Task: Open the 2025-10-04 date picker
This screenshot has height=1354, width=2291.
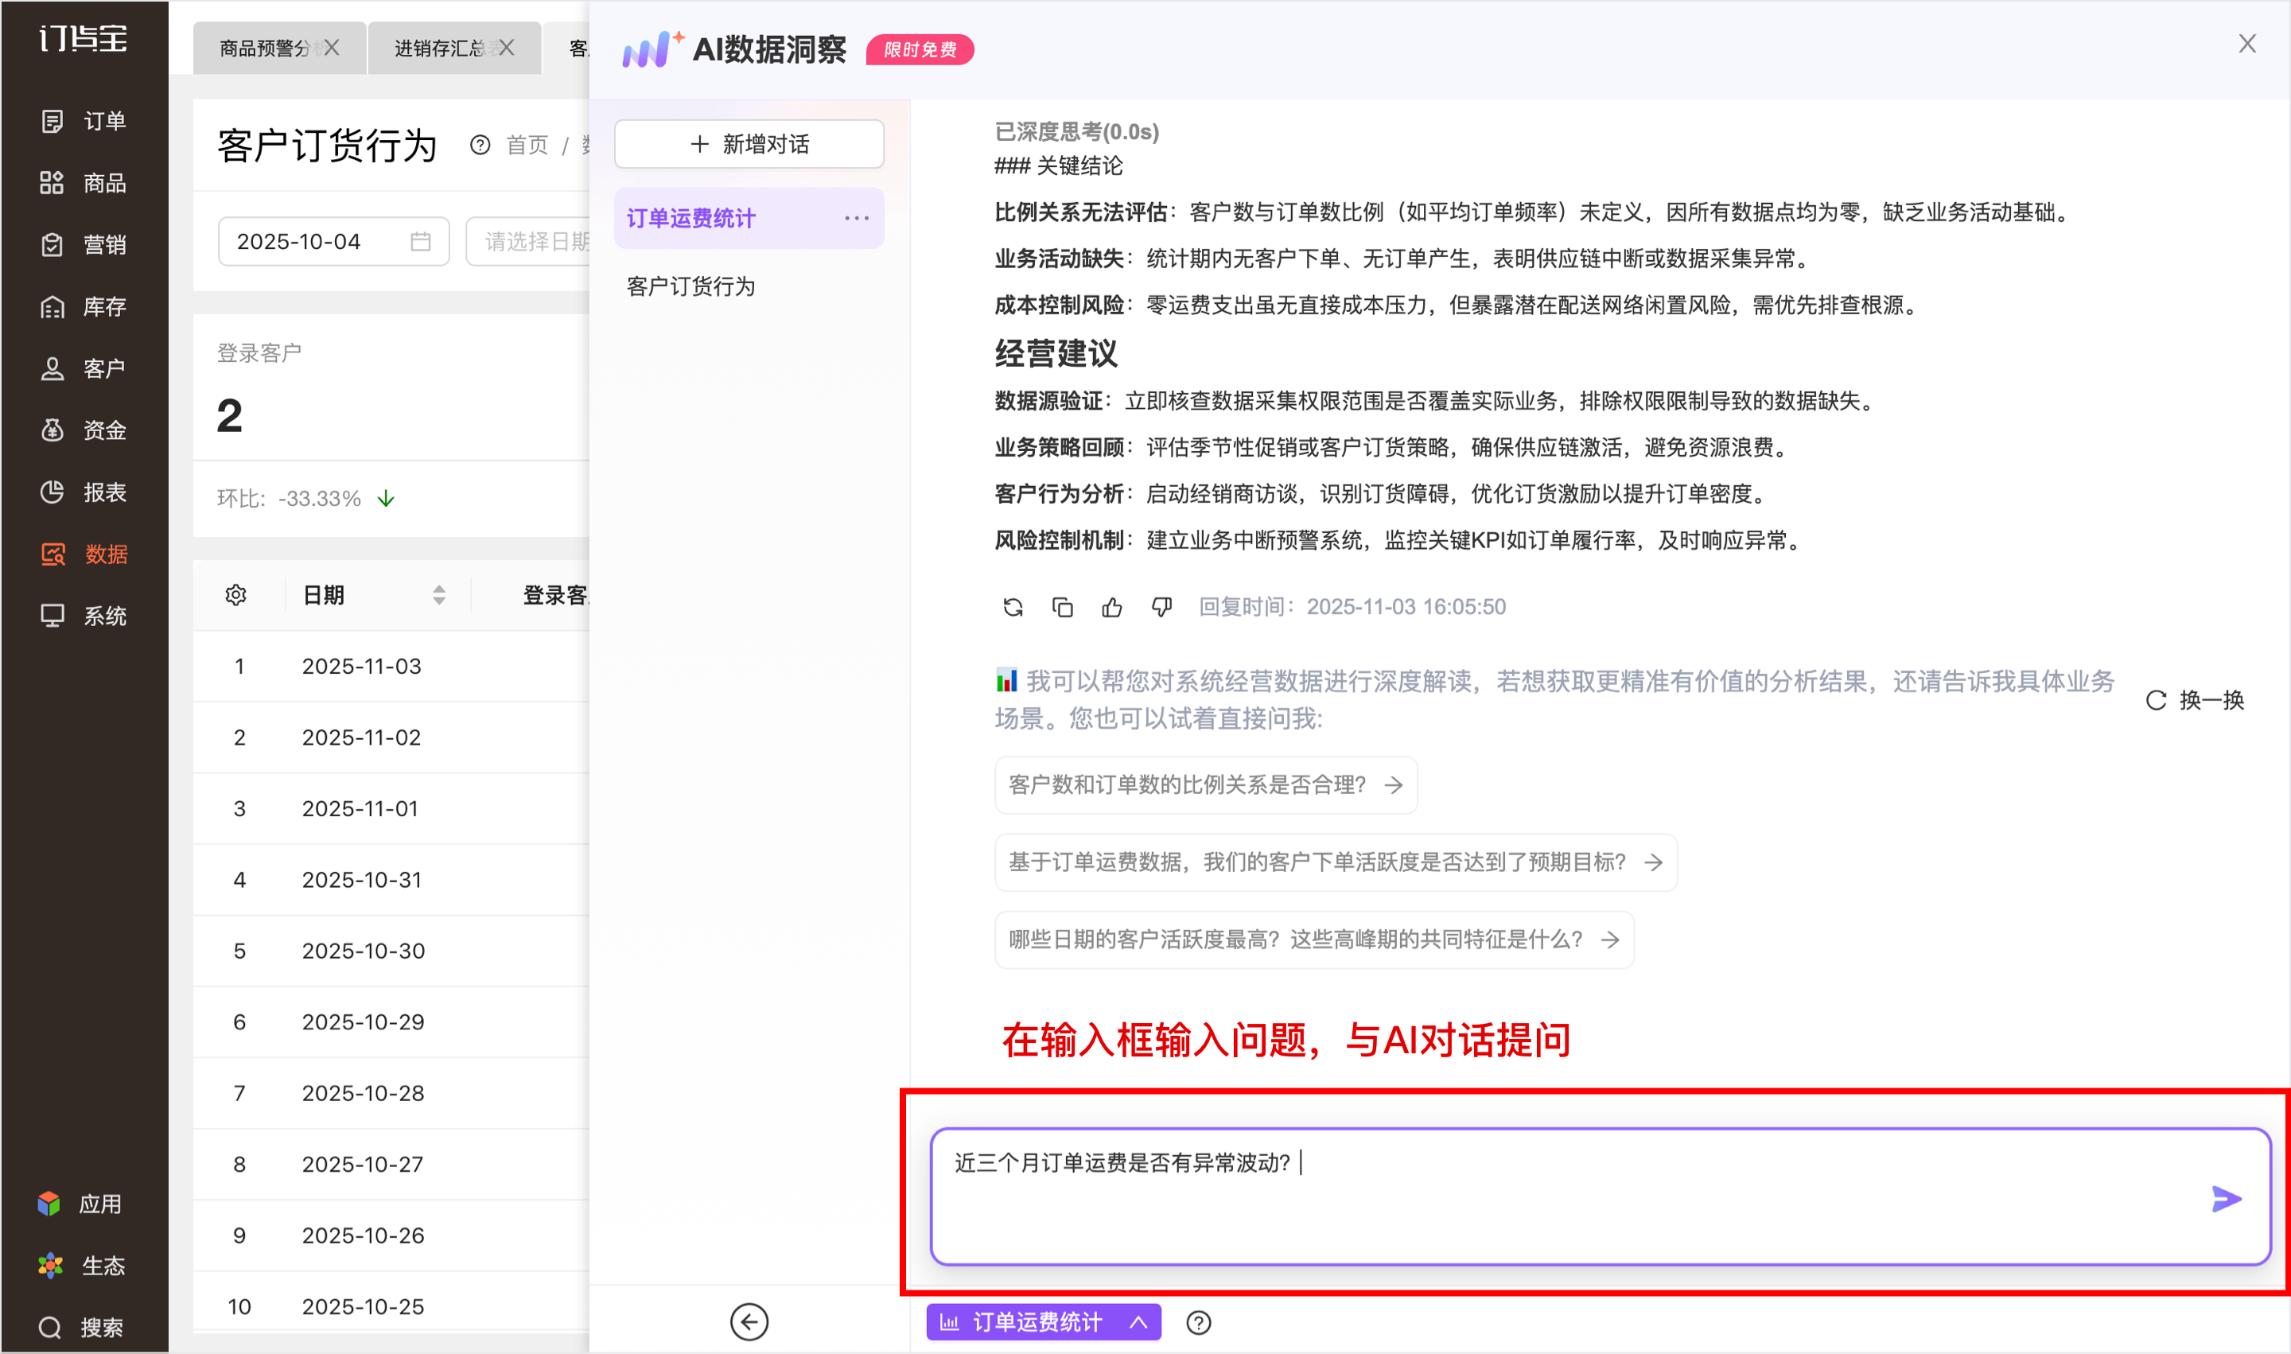Action: click(333, 241)
